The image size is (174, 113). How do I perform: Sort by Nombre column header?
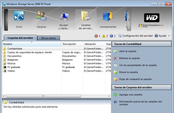click(32, 44)
